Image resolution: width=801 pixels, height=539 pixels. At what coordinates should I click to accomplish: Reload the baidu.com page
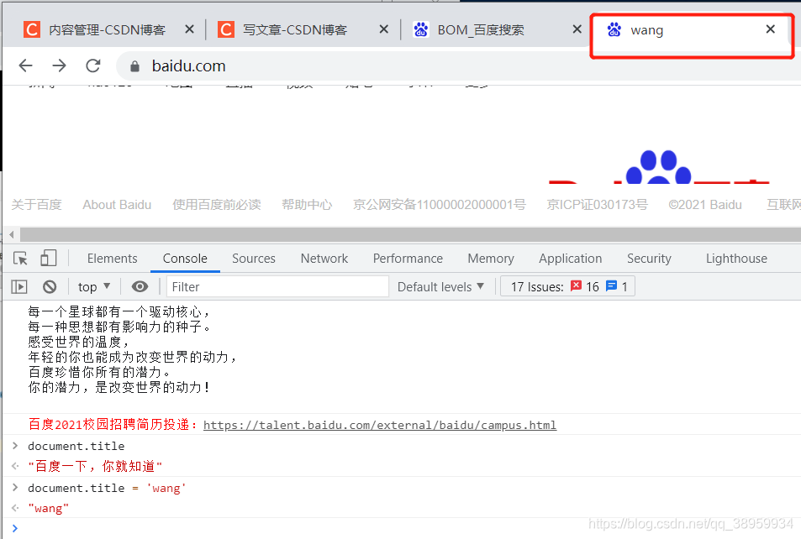pyautogui.click(x=93, y=65)
